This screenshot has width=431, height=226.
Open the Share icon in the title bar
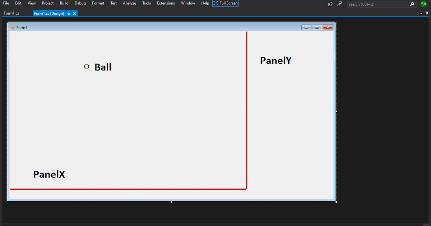tap(330, 4)
